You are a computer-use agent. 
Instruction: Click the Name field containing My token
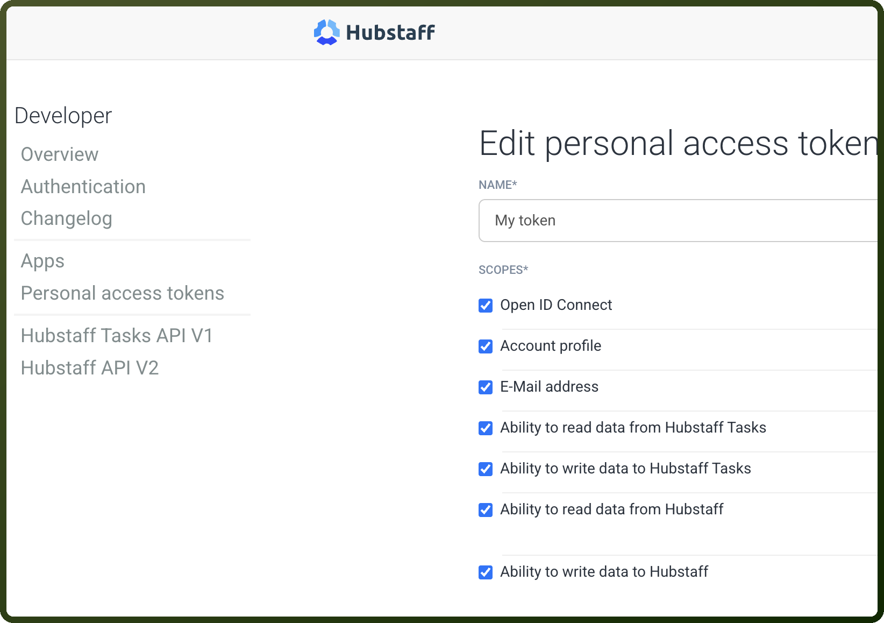(678, 221)
